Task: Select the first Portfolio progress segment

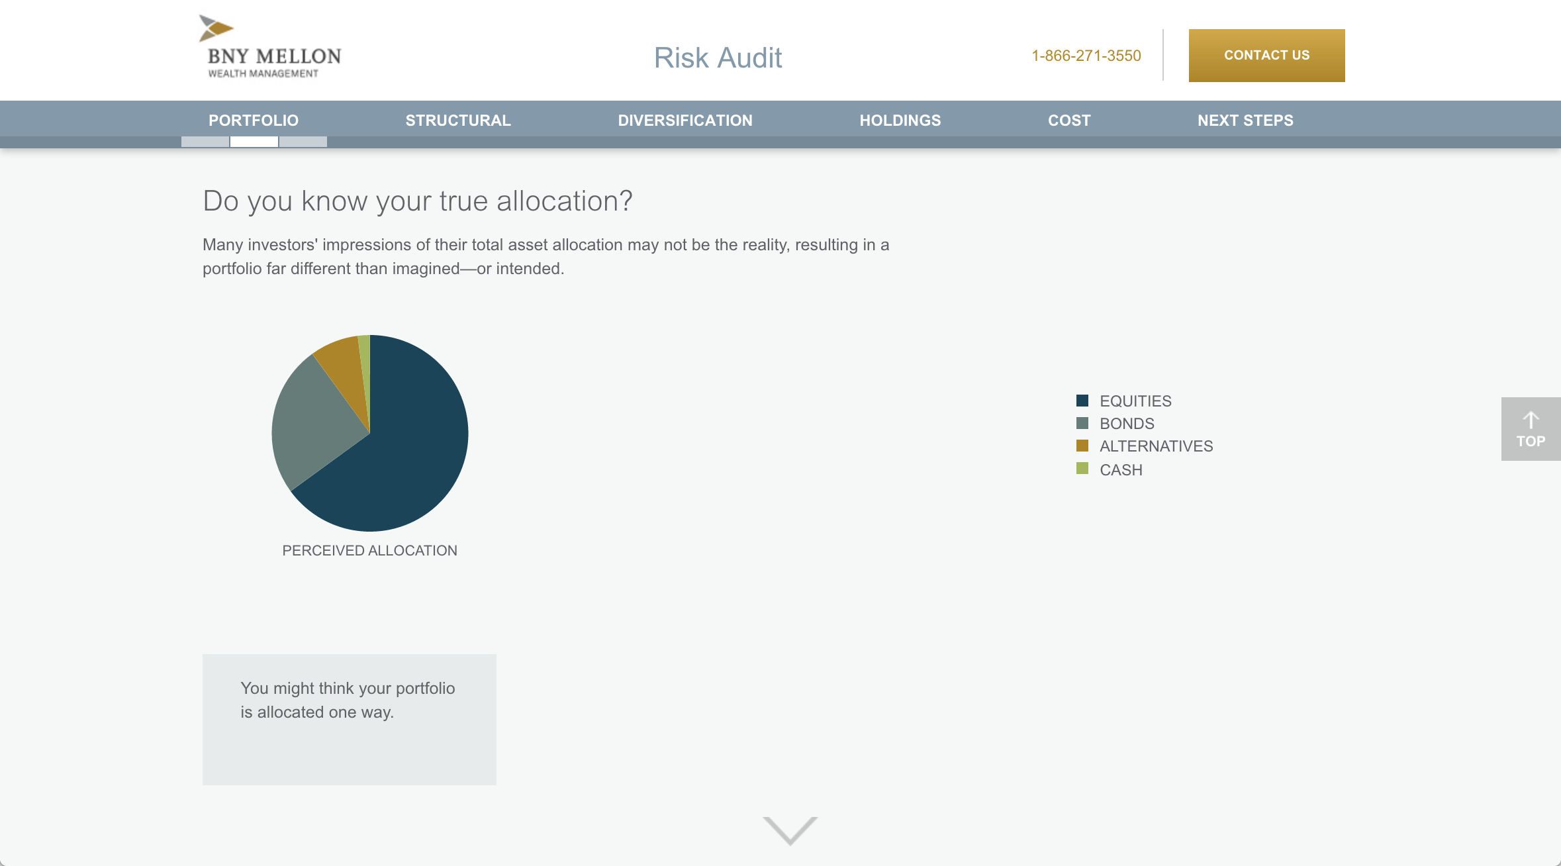Action: [x=205, y=142]
